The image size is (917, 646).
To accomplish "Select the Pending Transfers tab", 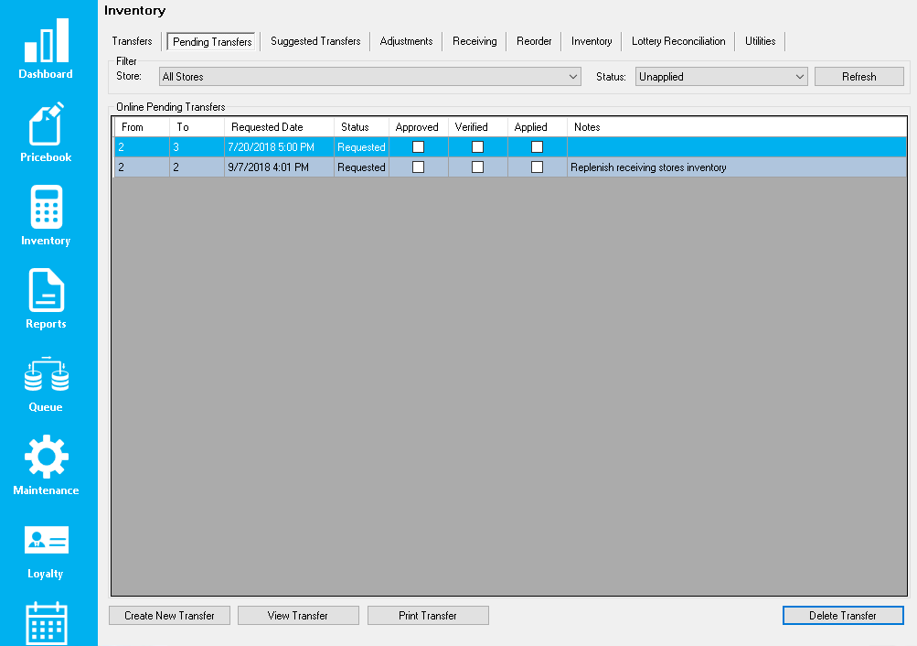I will pyautogui.click(x=212, y=41).
